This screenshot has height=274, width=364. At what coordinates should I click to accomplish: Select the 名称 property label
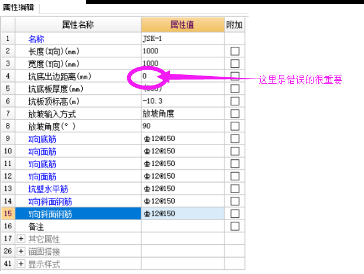[x=36, y=39]
